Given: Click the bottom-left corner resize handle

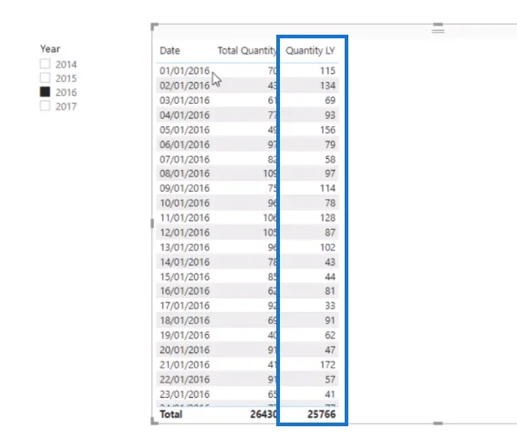Looking at the screenshot, I should tap(154, 421).
